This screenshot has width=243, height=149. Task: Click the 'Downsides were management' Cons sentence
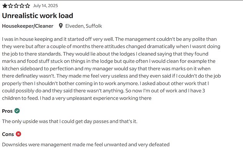[x=86, y=144]
